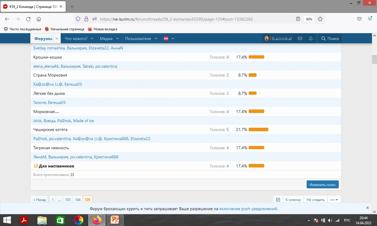Show site security info via padlock icon
377x226 pixels.
[x=86, y=19]
